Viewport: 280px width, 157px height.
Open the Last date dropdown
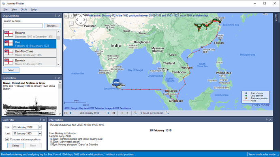(40, 133)
